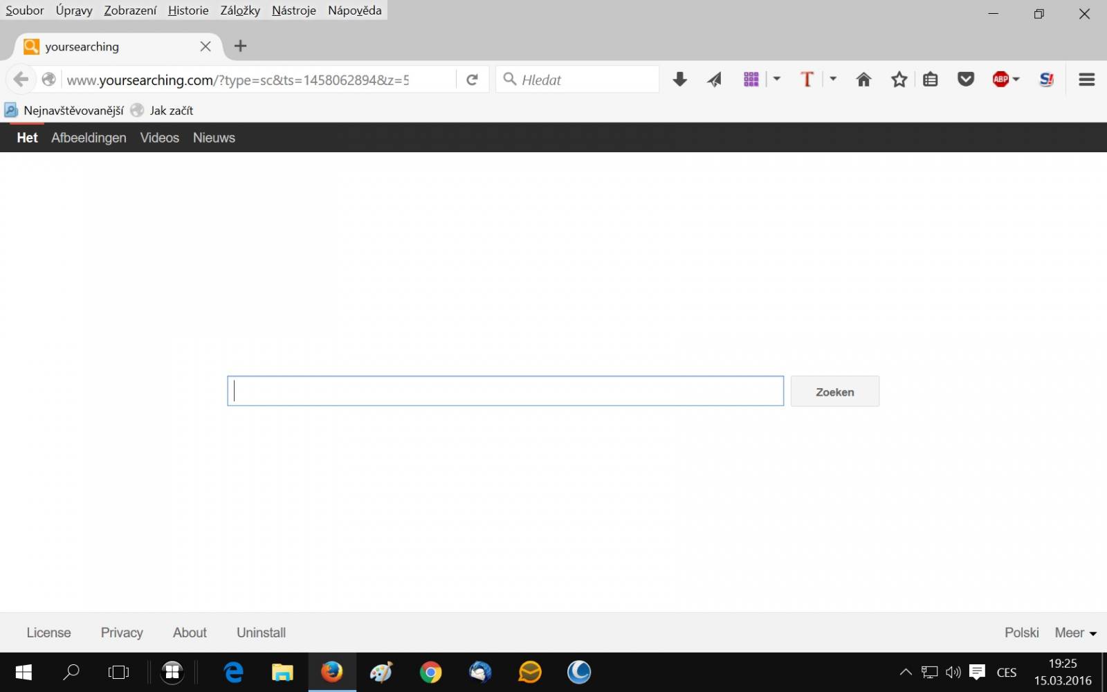The height and width of the screenshot is (692, 1107).
Task: Go back with the back arrow
Action: [x=21, y=80]
